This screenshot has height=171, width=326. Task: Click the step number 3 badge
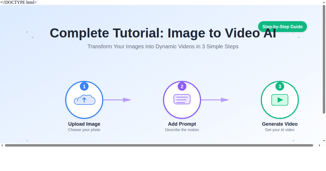click(x=280, y=87)
